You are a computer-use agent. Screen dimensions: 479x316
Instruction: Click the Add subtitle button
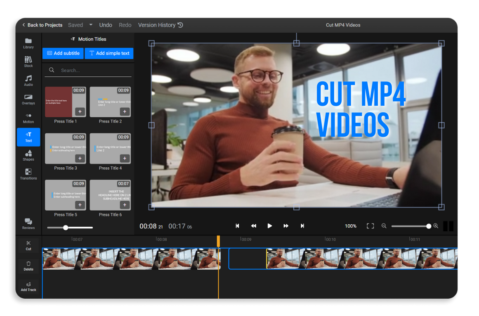(x=63, y=53)
